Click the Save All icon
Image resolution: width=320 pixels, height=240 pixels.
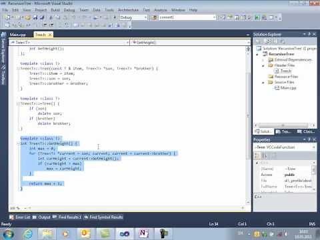(42, 17)
